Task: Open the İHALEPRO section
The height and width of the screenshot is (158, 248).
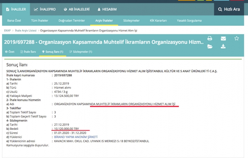Action: point(45,9)
